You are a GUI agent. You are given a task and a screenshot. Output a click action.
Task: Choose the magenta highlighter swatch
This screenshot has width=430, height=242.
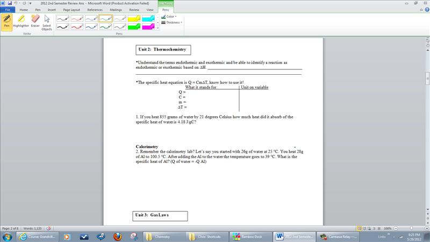pyautogui.click(x=148, y=26)
